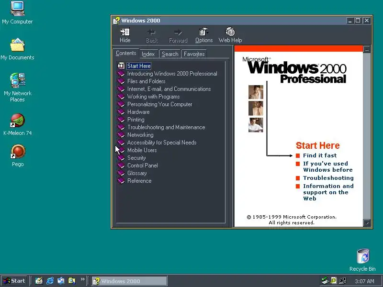Screen dimensions: 383x287
Task: Click scrollbar down arrow in help pane
Action: [367, 223]
